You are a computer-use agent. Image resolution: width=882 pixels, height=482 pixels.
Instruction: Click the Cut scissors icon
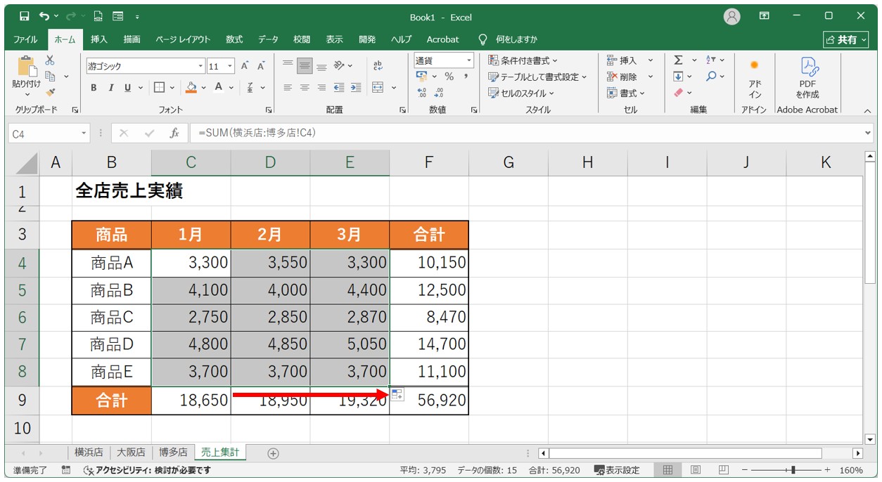pos(50,60)
